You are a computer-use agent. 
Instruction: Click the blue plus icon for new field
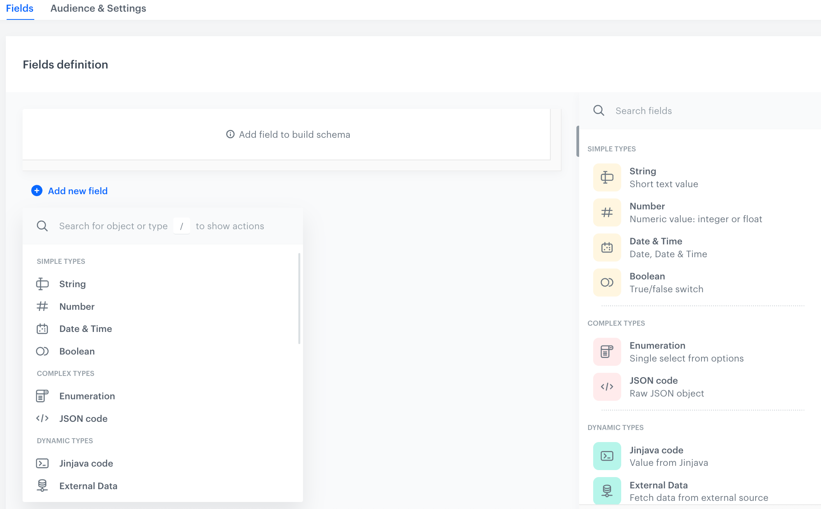[x=37, y=191]
